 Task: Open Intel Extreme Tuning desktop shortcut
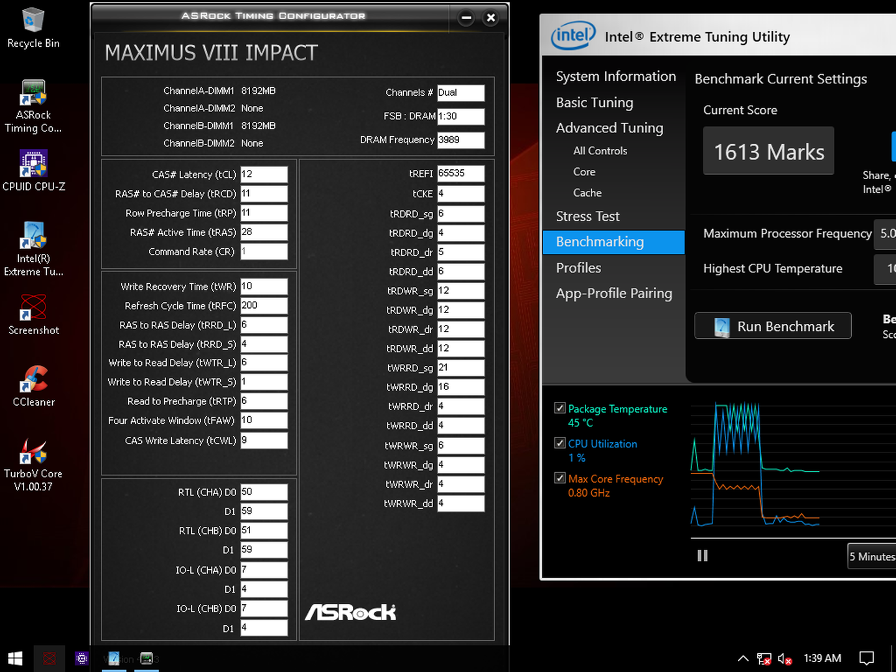pos(34,248)
